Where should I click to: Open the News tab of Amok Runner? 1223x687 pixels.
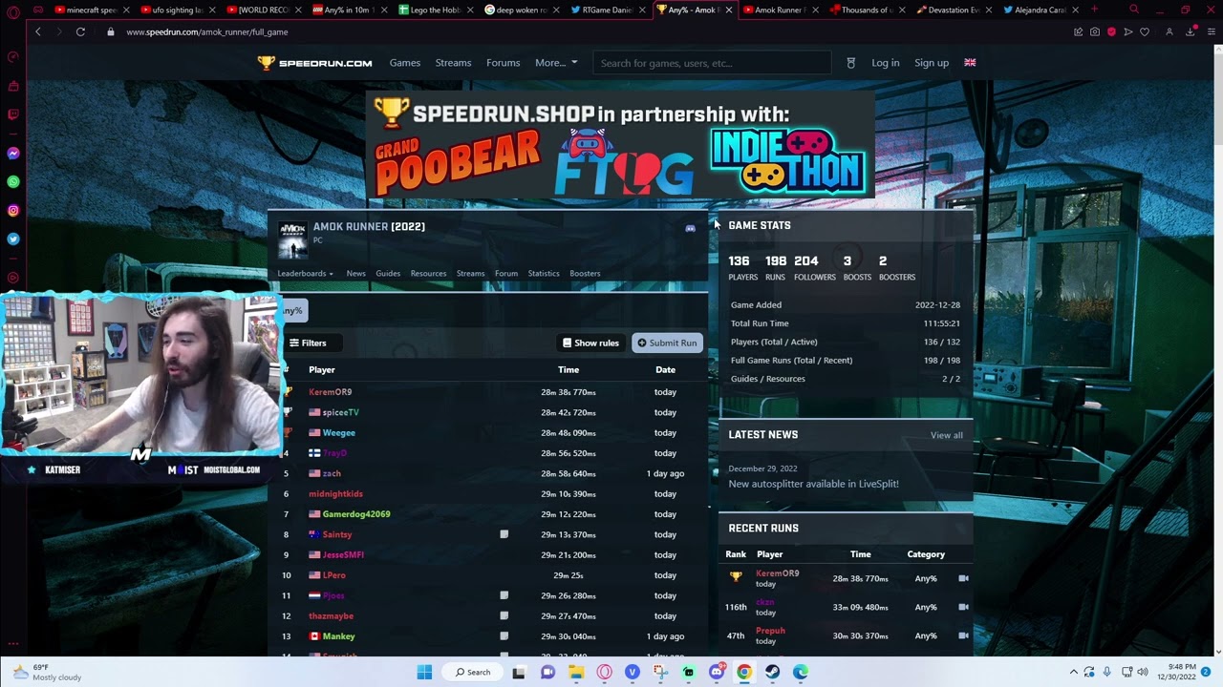[x=355, y=273]
